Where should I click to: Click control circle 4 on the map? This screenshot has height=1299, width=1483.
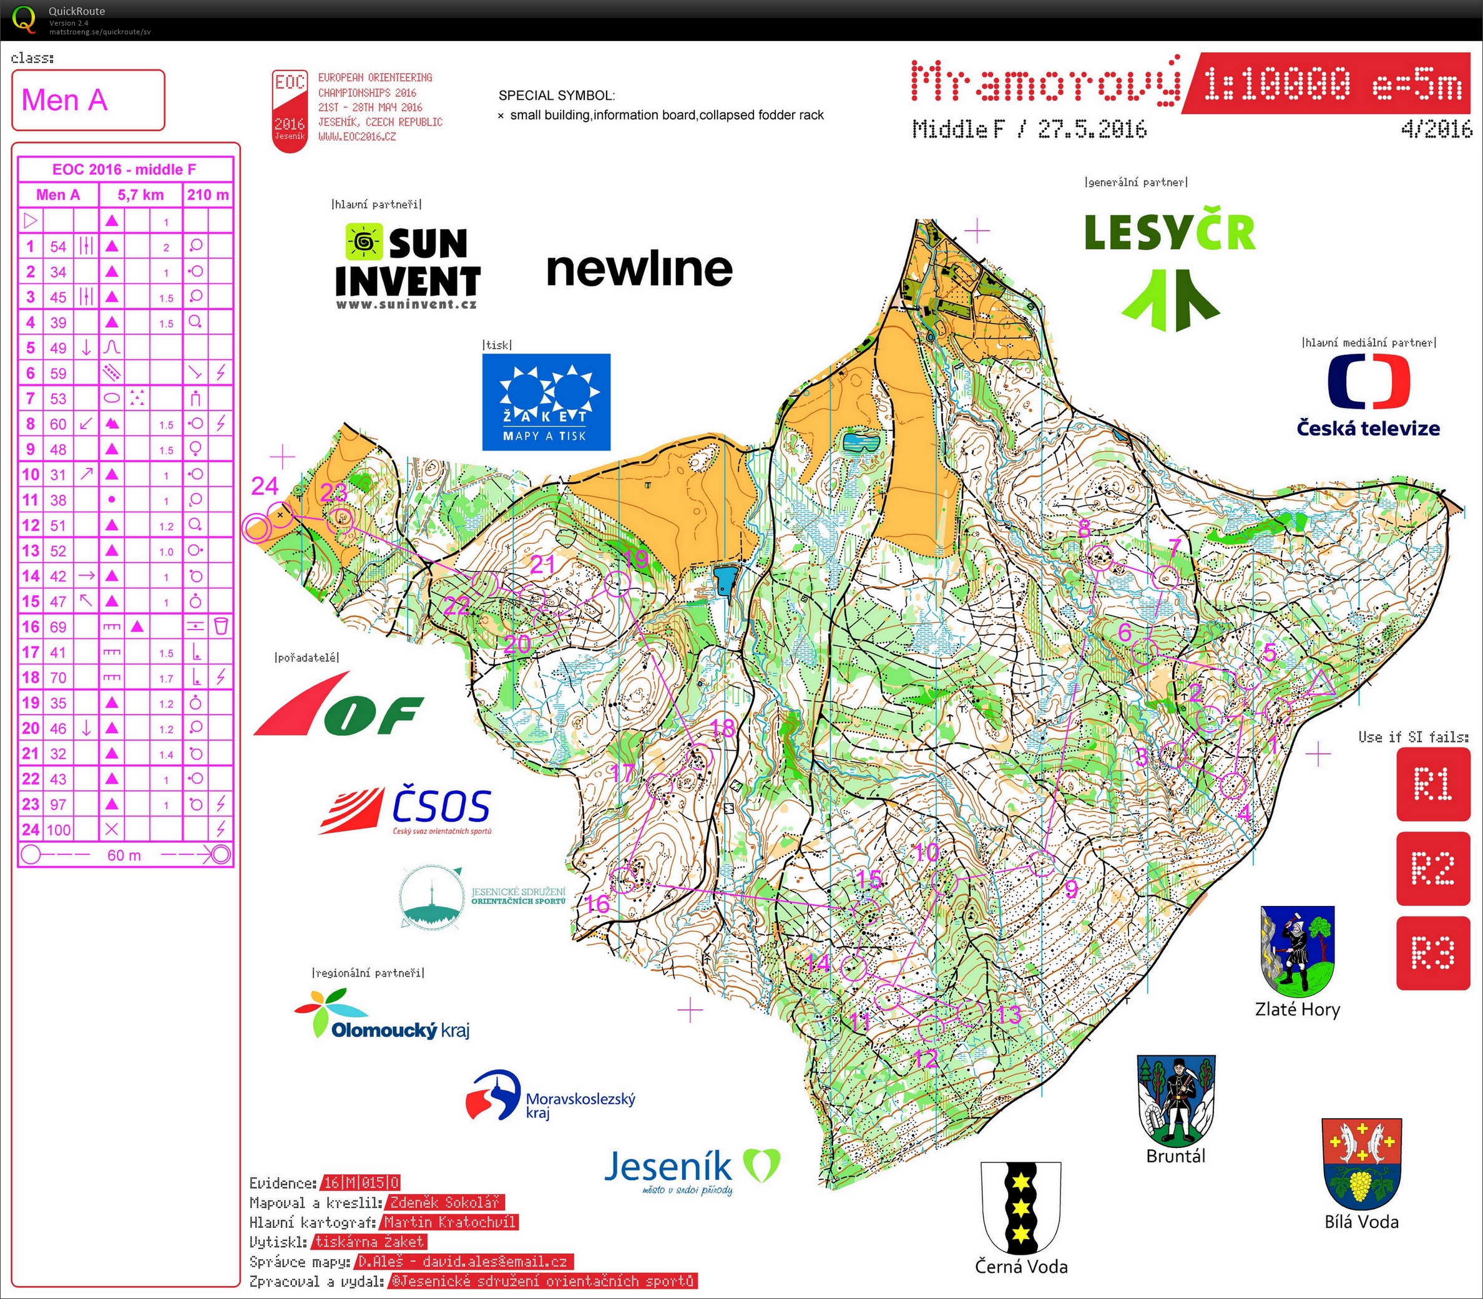[x=1233, y=784]
